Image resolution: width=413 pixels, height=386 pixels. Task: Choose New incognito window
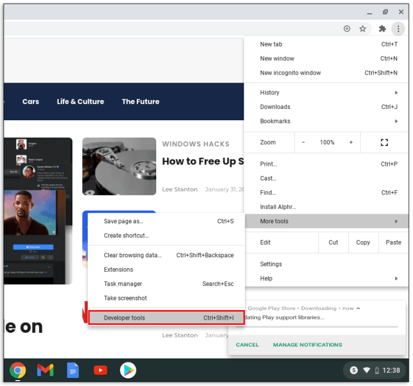290,73
